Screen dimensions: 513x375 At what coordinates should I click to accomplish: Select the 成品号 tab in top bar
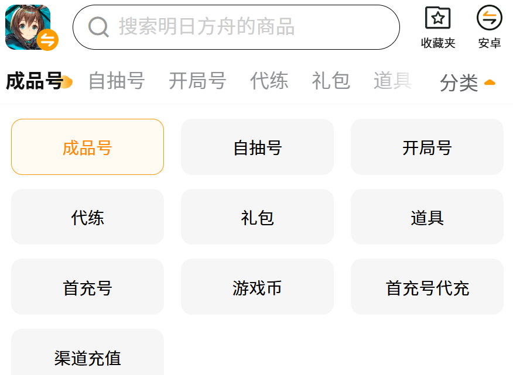(x=35, y=81)
